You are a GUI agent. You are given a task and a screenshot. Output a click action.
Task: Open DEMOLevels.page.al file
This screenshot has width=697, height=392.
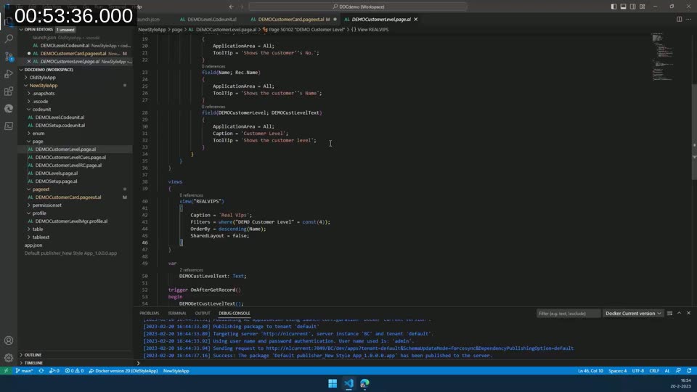(x=56, y=173)
